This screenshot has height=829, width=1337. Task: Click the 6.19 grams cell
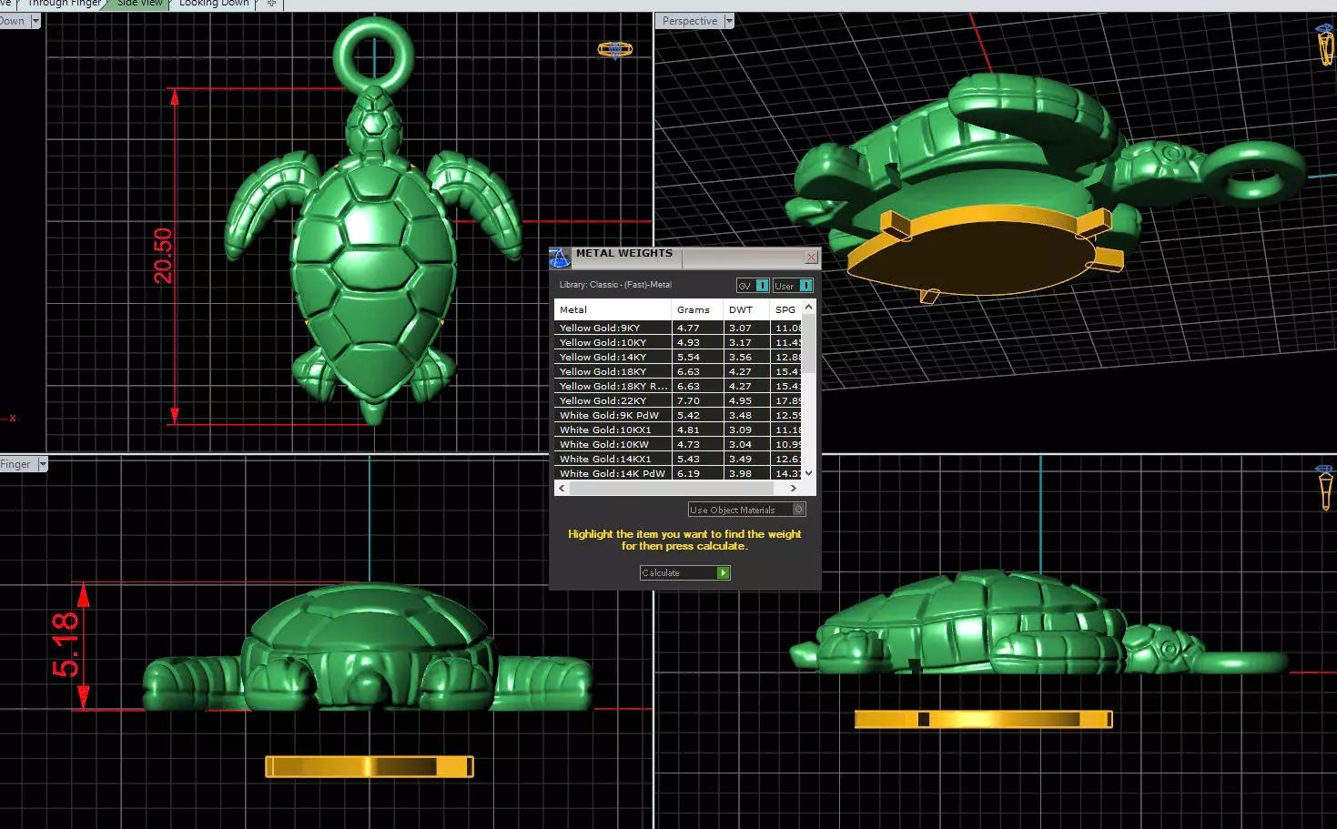tap(696, 473)
